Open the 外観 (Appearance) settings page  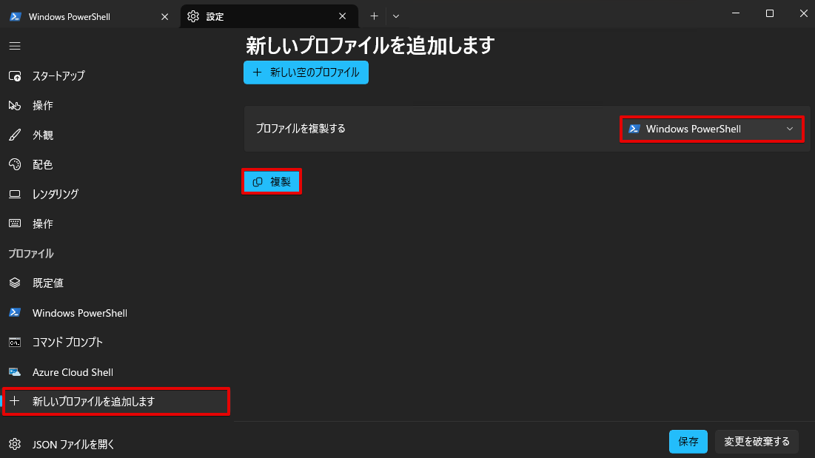42,135
